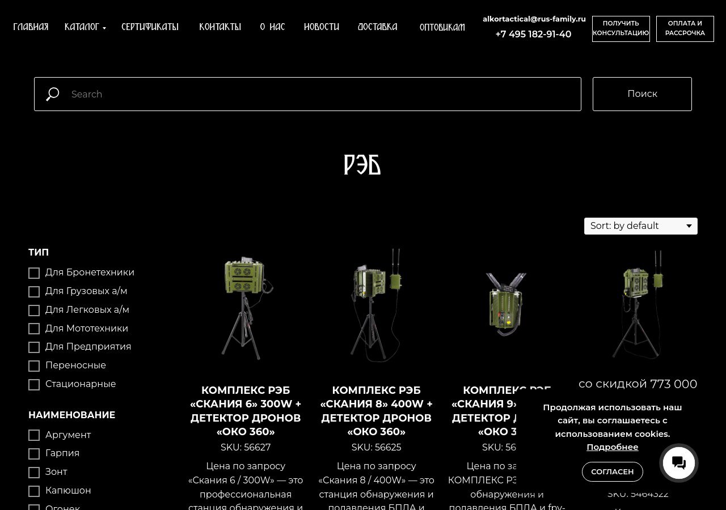
Task: Open the Sort by default dropdown
Action: [640, 226]
